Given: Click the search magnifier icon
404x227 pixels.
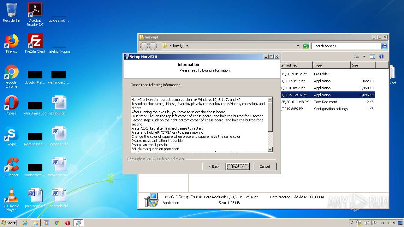Looking at the screenshot, I should 384,46.
